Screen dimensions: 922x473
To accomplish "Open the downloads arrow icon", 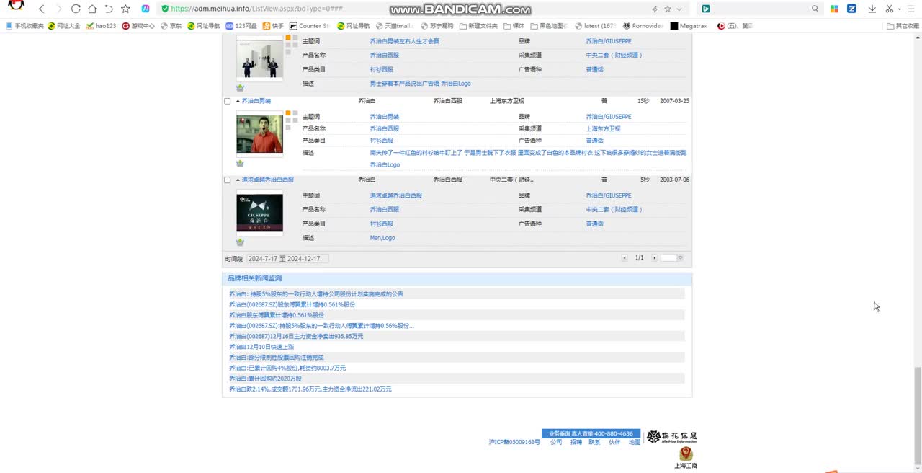I will (872, 9).
